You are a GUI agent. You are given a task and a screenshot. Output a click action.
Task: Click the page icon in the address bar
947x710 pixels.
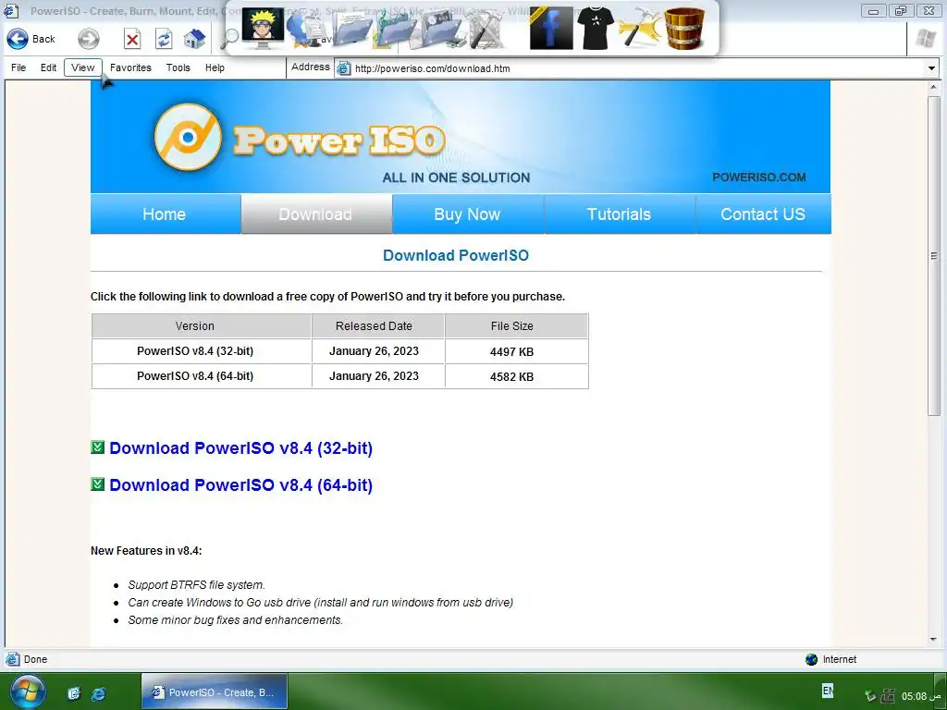click(x=344, y=68)
